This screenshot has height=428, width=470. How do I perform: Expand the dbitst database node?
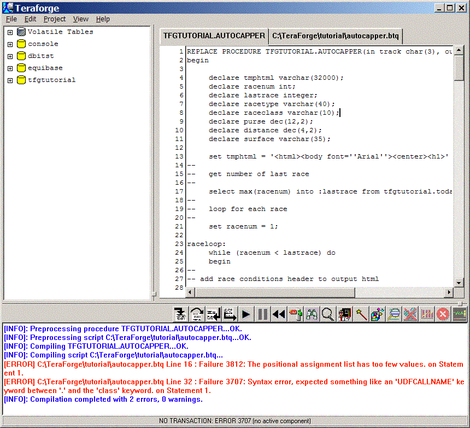pyautogui.click(x=10, y=56)
